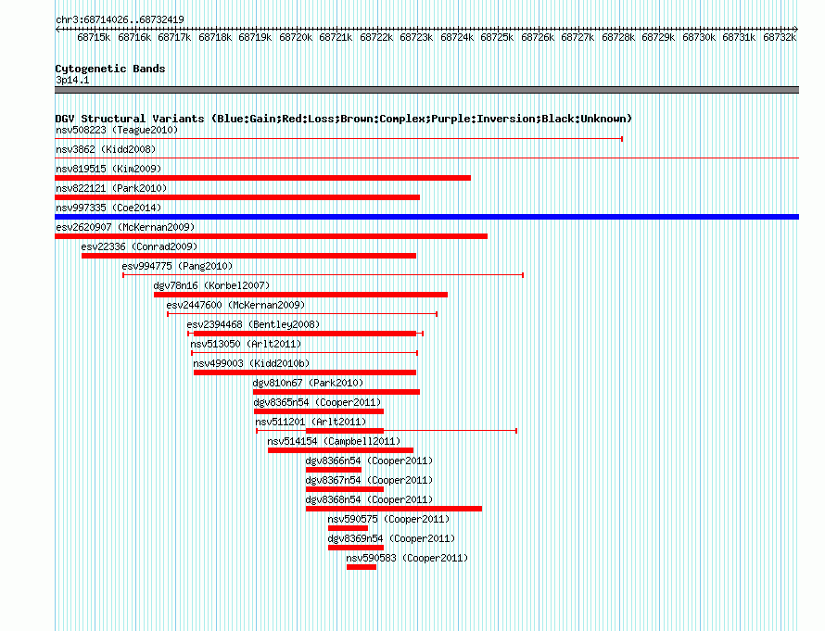825x631 pixels.
Task: Click the dgv78n16 red bar
Action: (x=300, y=295)
